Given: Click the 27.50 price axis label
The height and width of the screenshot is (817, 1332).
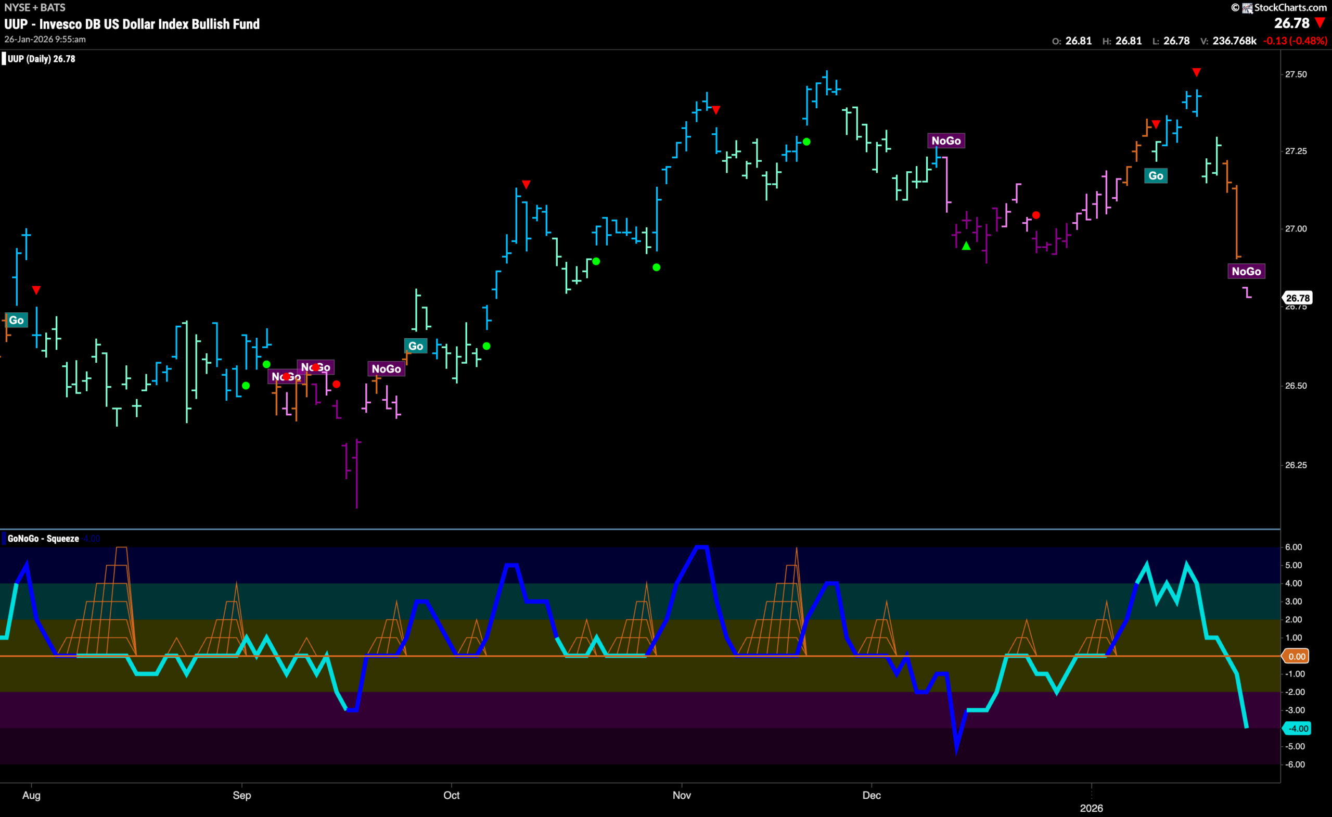Looking at the screenshot, I should pyautogui.click(x=1296, y=74).
